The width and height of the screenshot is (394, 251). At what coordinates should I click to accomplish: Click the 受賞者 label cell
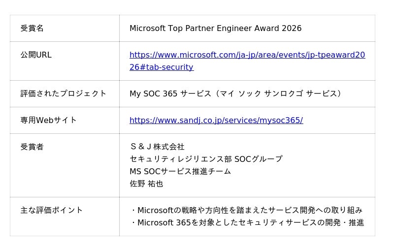point(65,165)
